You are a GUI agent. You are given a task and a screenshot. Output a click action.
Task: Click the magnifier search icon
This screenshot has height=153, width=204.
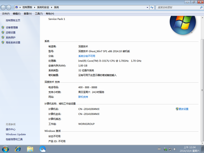pos(201,7)
